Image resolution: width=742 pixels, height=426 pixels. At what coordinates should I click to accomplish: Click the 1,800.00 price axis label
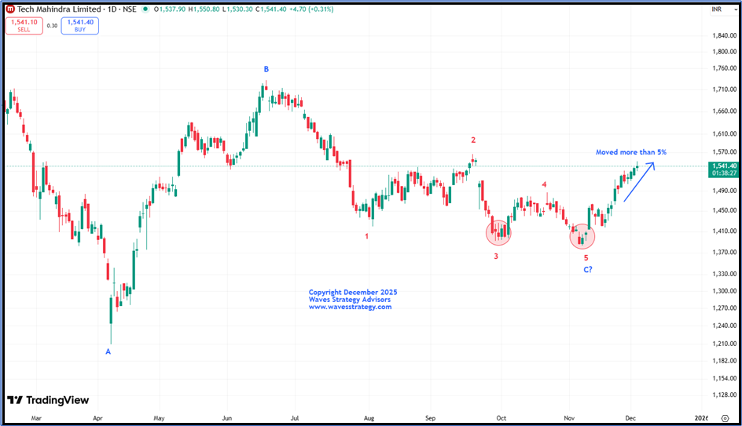tap(725, 52)
